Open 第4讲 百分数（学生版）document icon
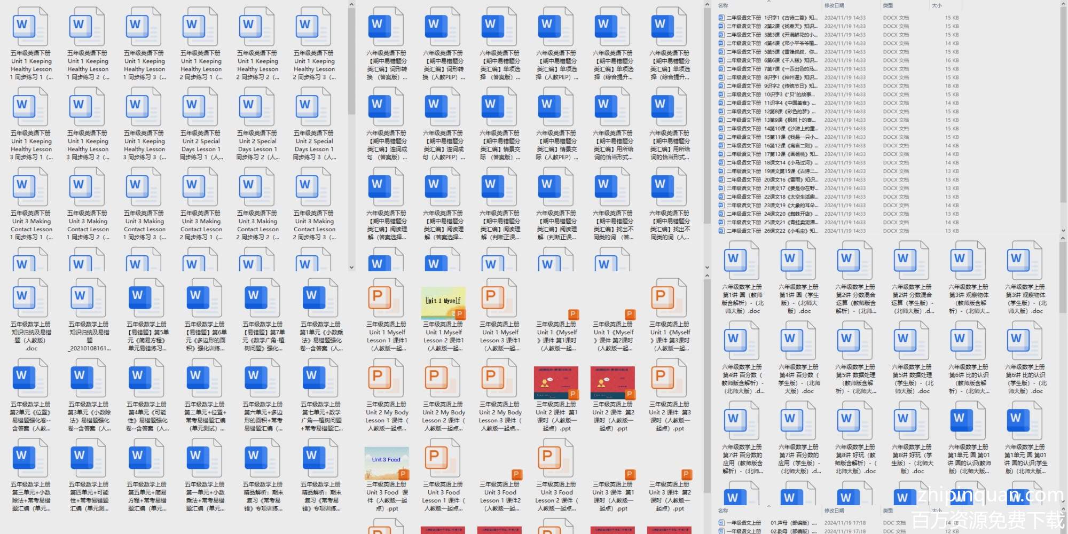 (x=798, y=341)
